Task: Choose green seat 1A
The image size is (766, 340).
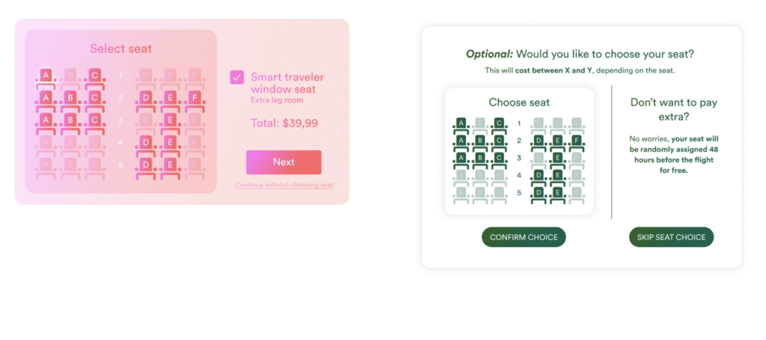Action: click(x=461, y=123)
